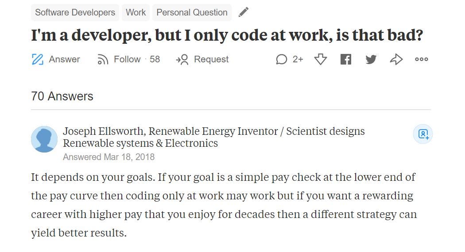Share question on Facebook
The height and width of the screenshot is (252, 465).
(346, 59)
